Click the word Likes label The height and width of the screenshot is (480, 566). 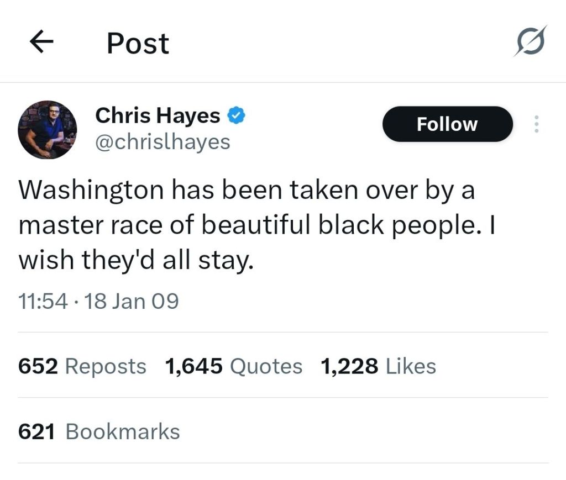click(410, 366)
